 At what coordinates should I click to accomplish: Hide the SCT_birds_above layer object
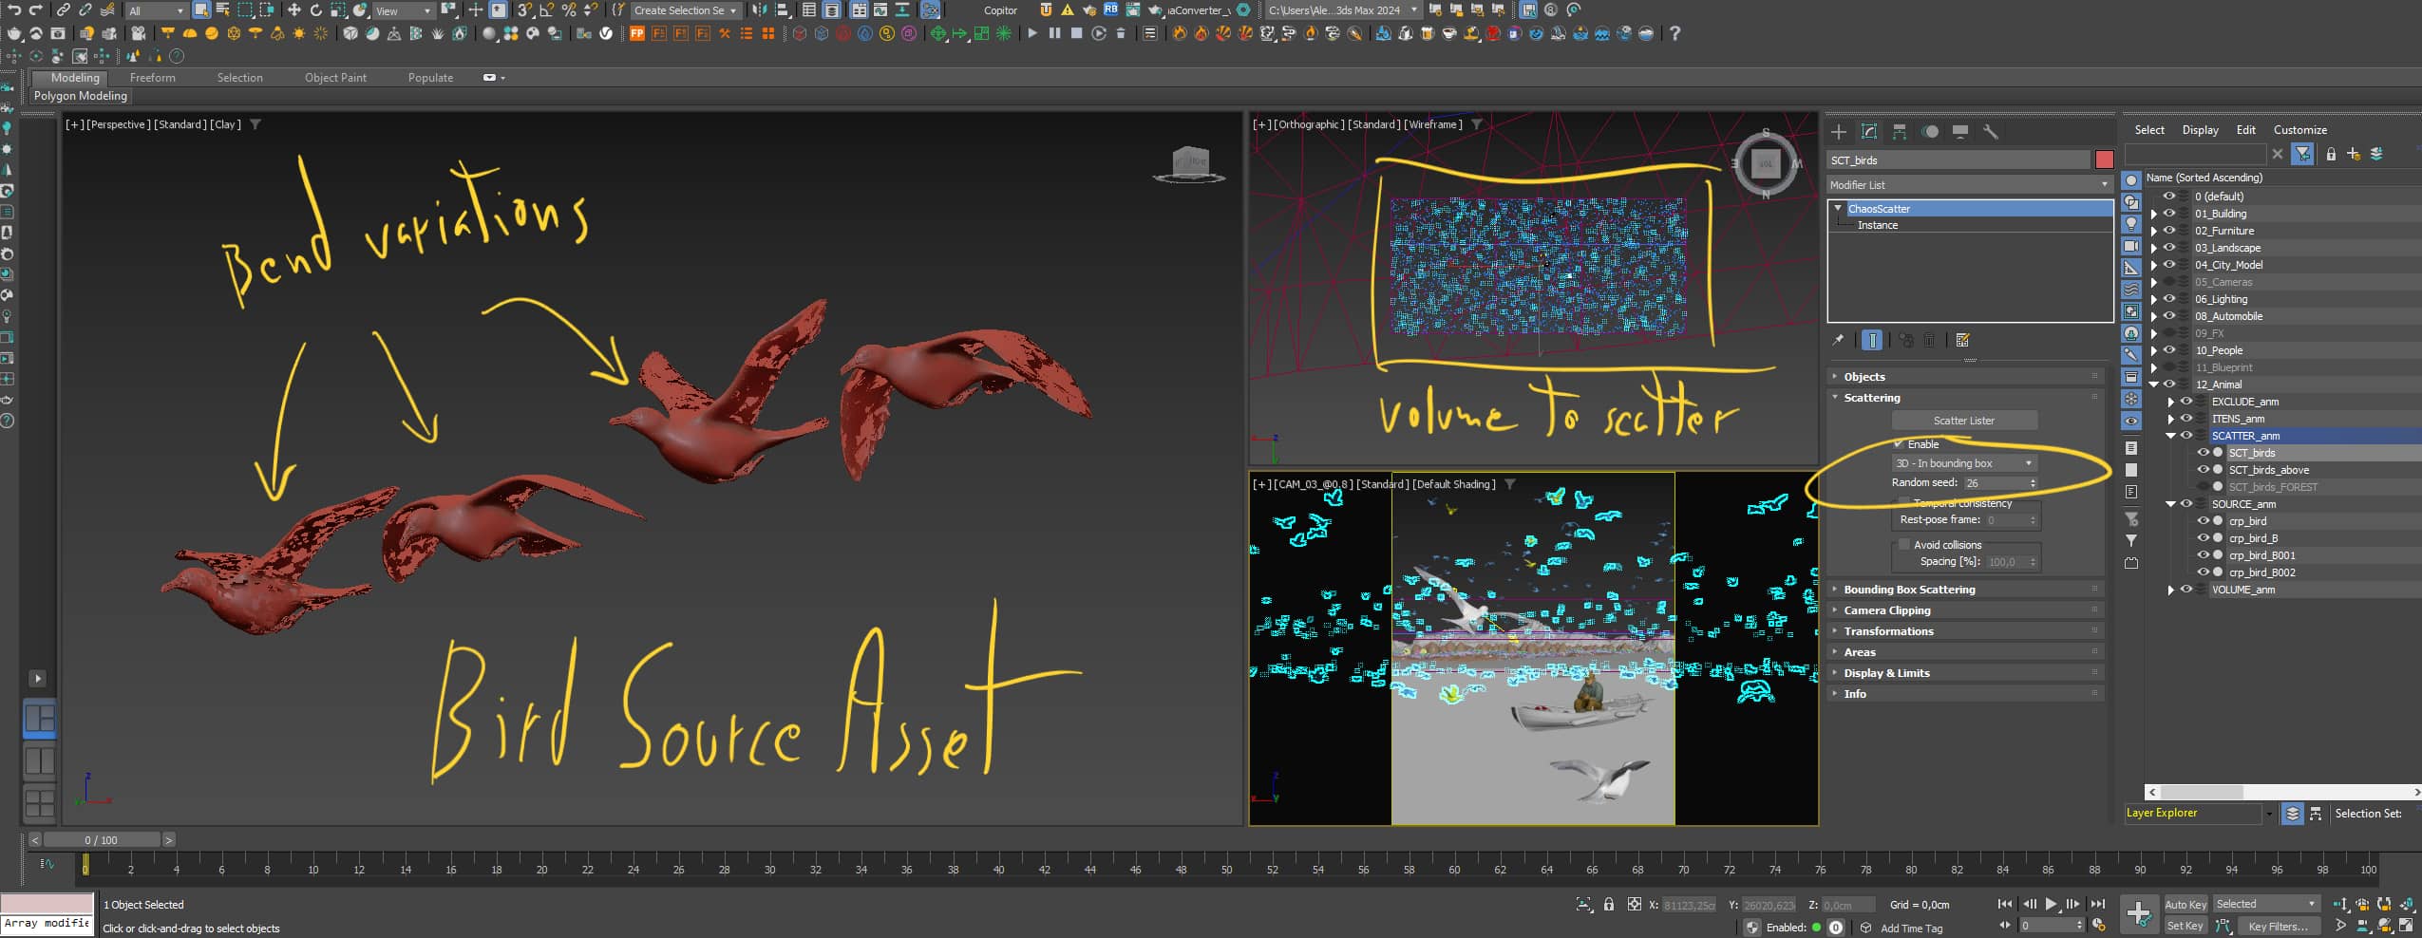pos(2203,470)
